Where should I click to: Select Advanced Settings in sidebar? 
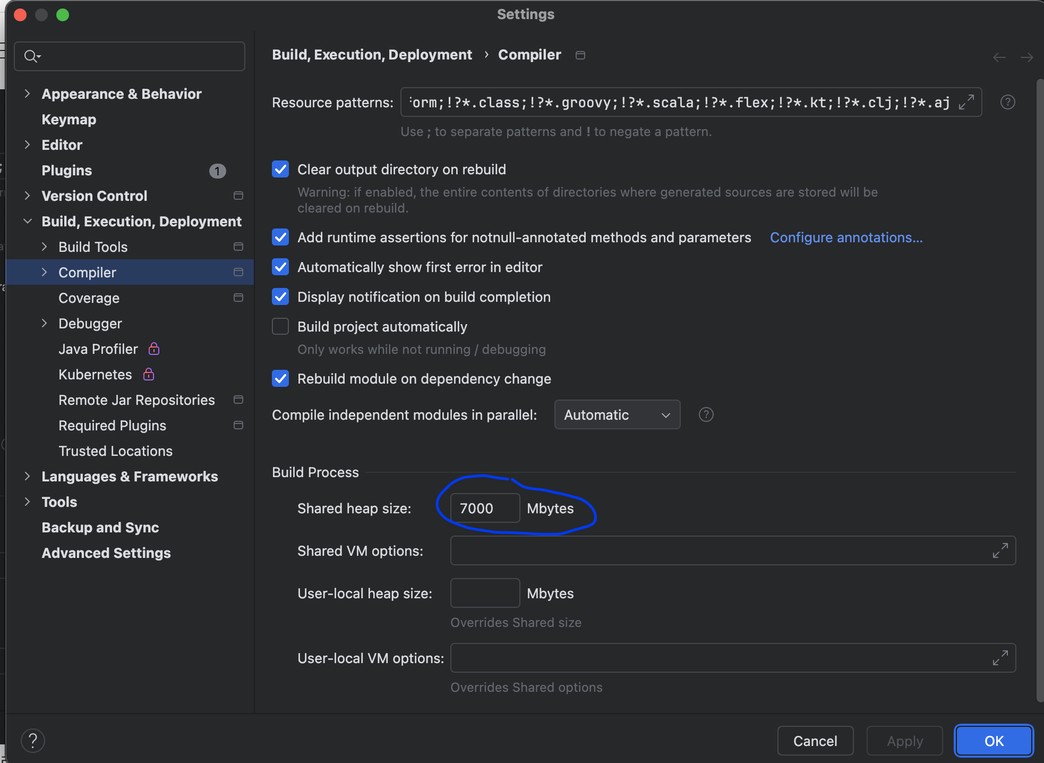click(x=106, y=553)
